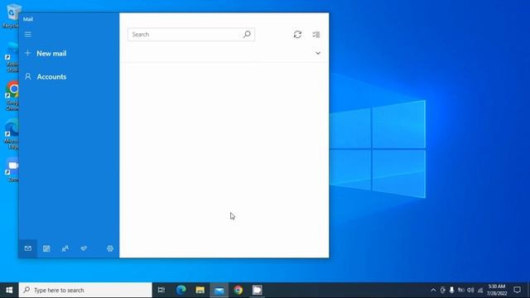Launch Microsoft Edge from taskbar
Image resolution: width=530 pixels, height=298 pixels.
click(x=181, y=291)
